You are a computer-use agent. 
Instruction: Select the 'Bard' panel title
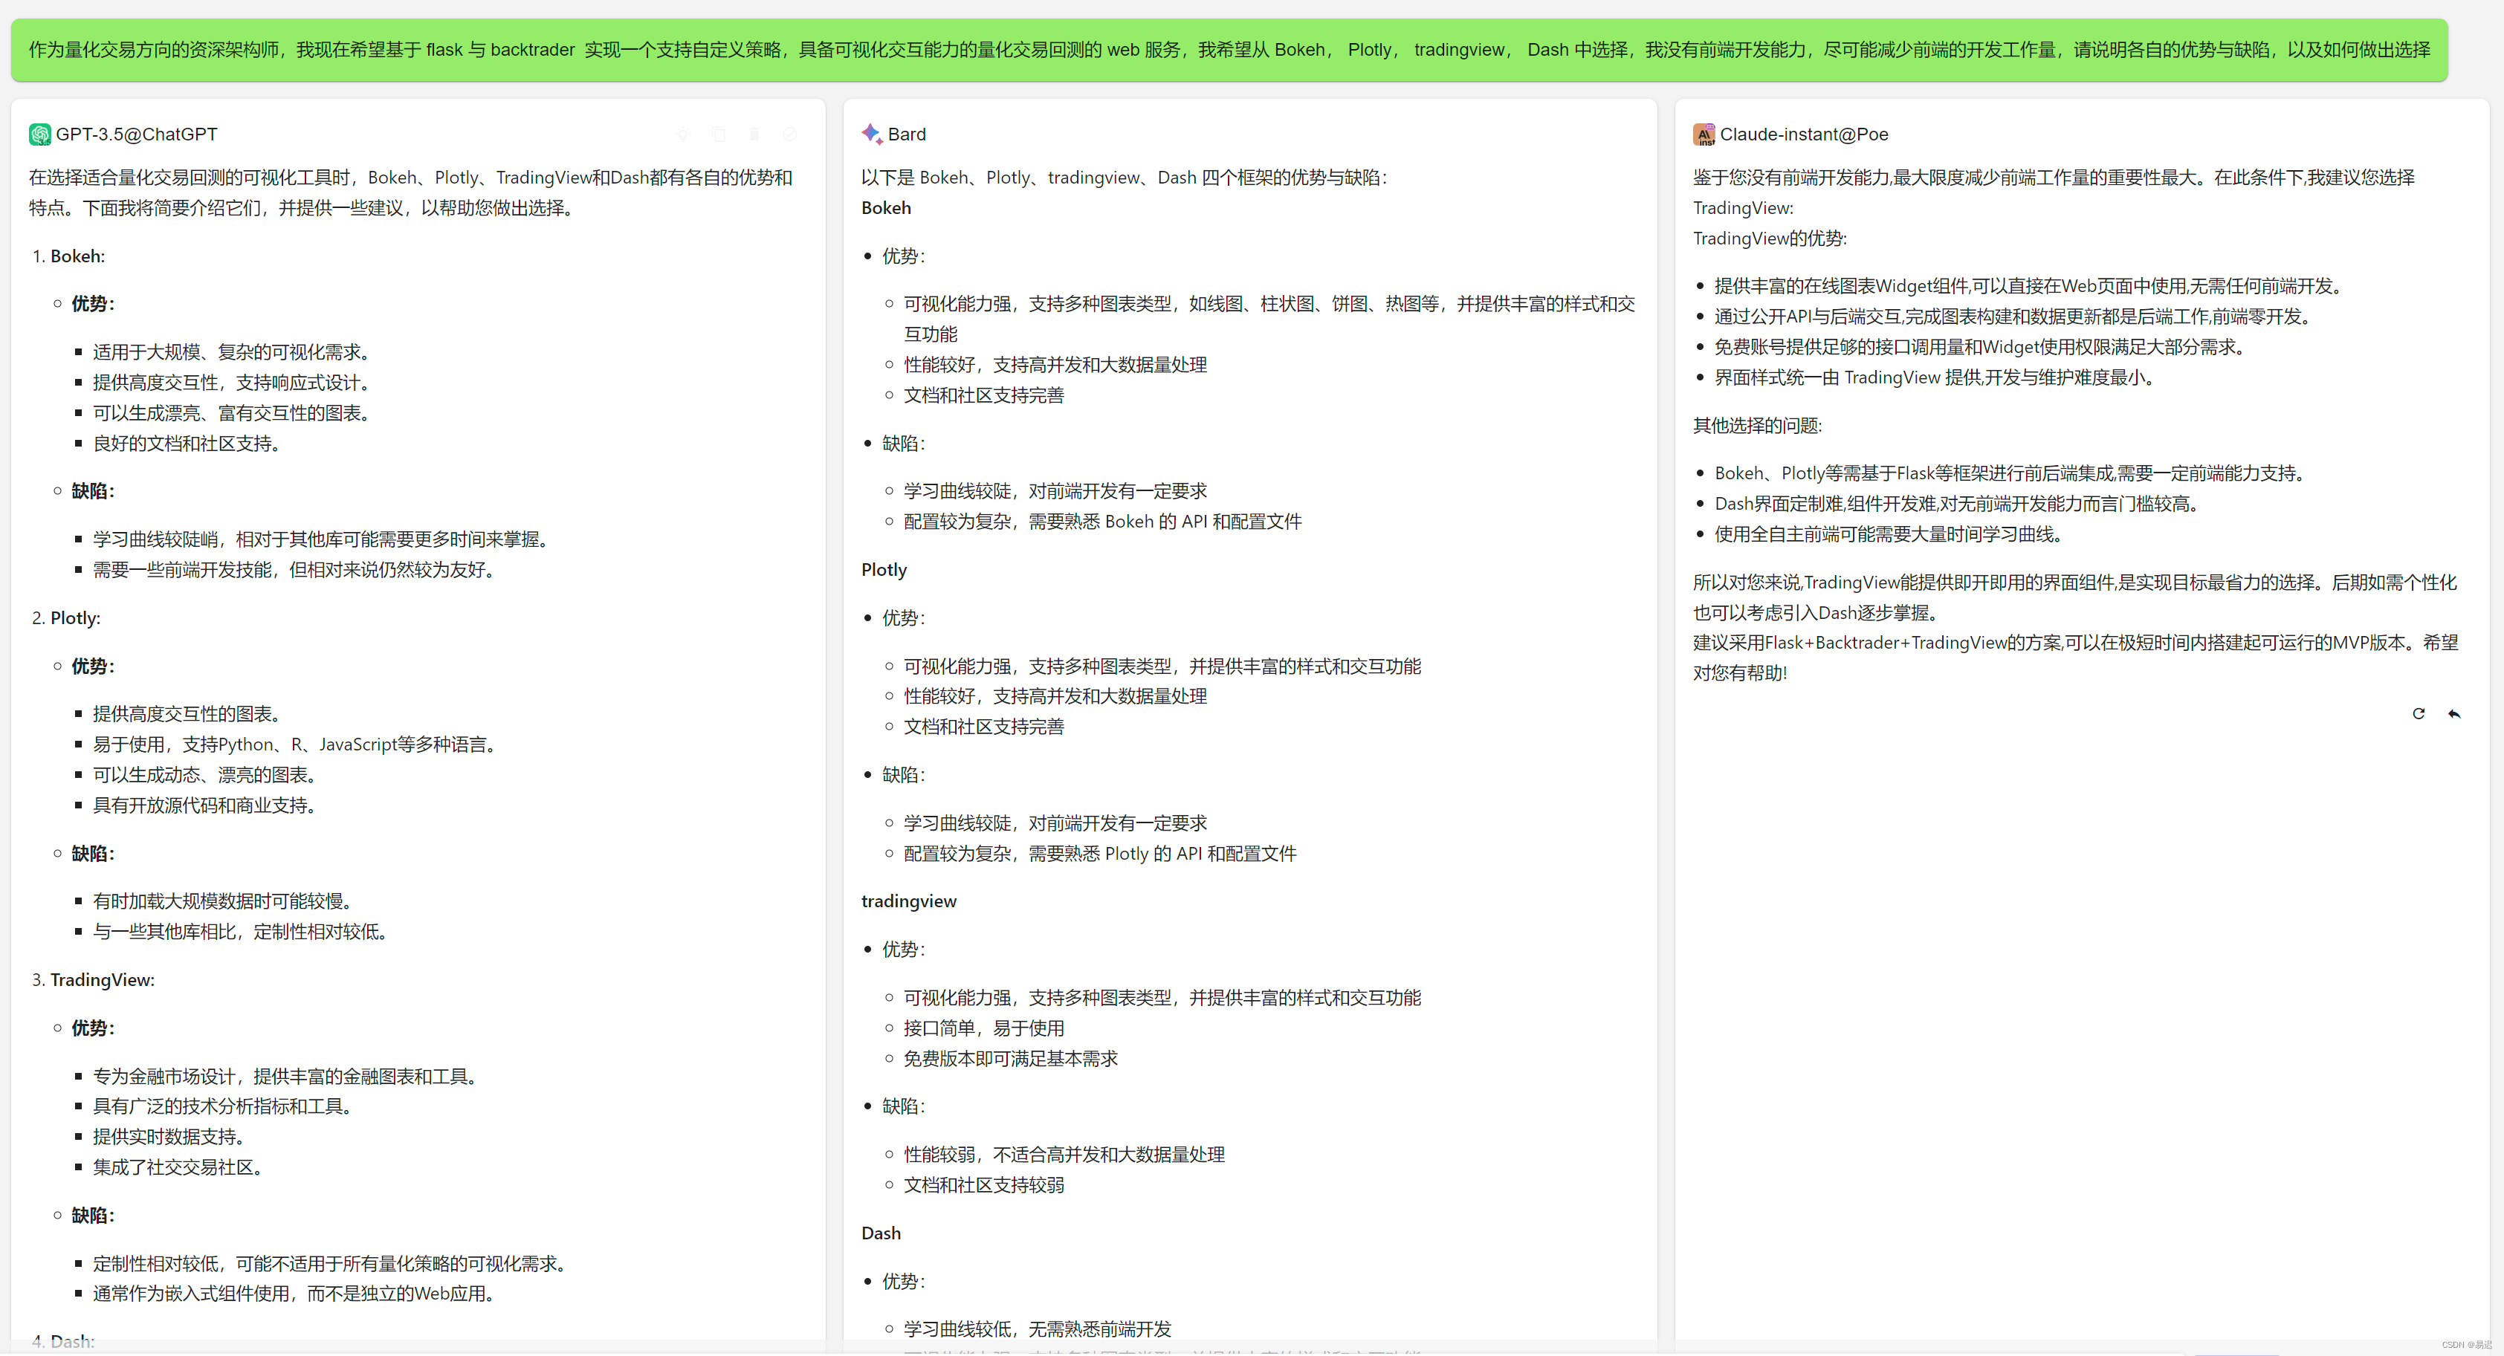907,134
